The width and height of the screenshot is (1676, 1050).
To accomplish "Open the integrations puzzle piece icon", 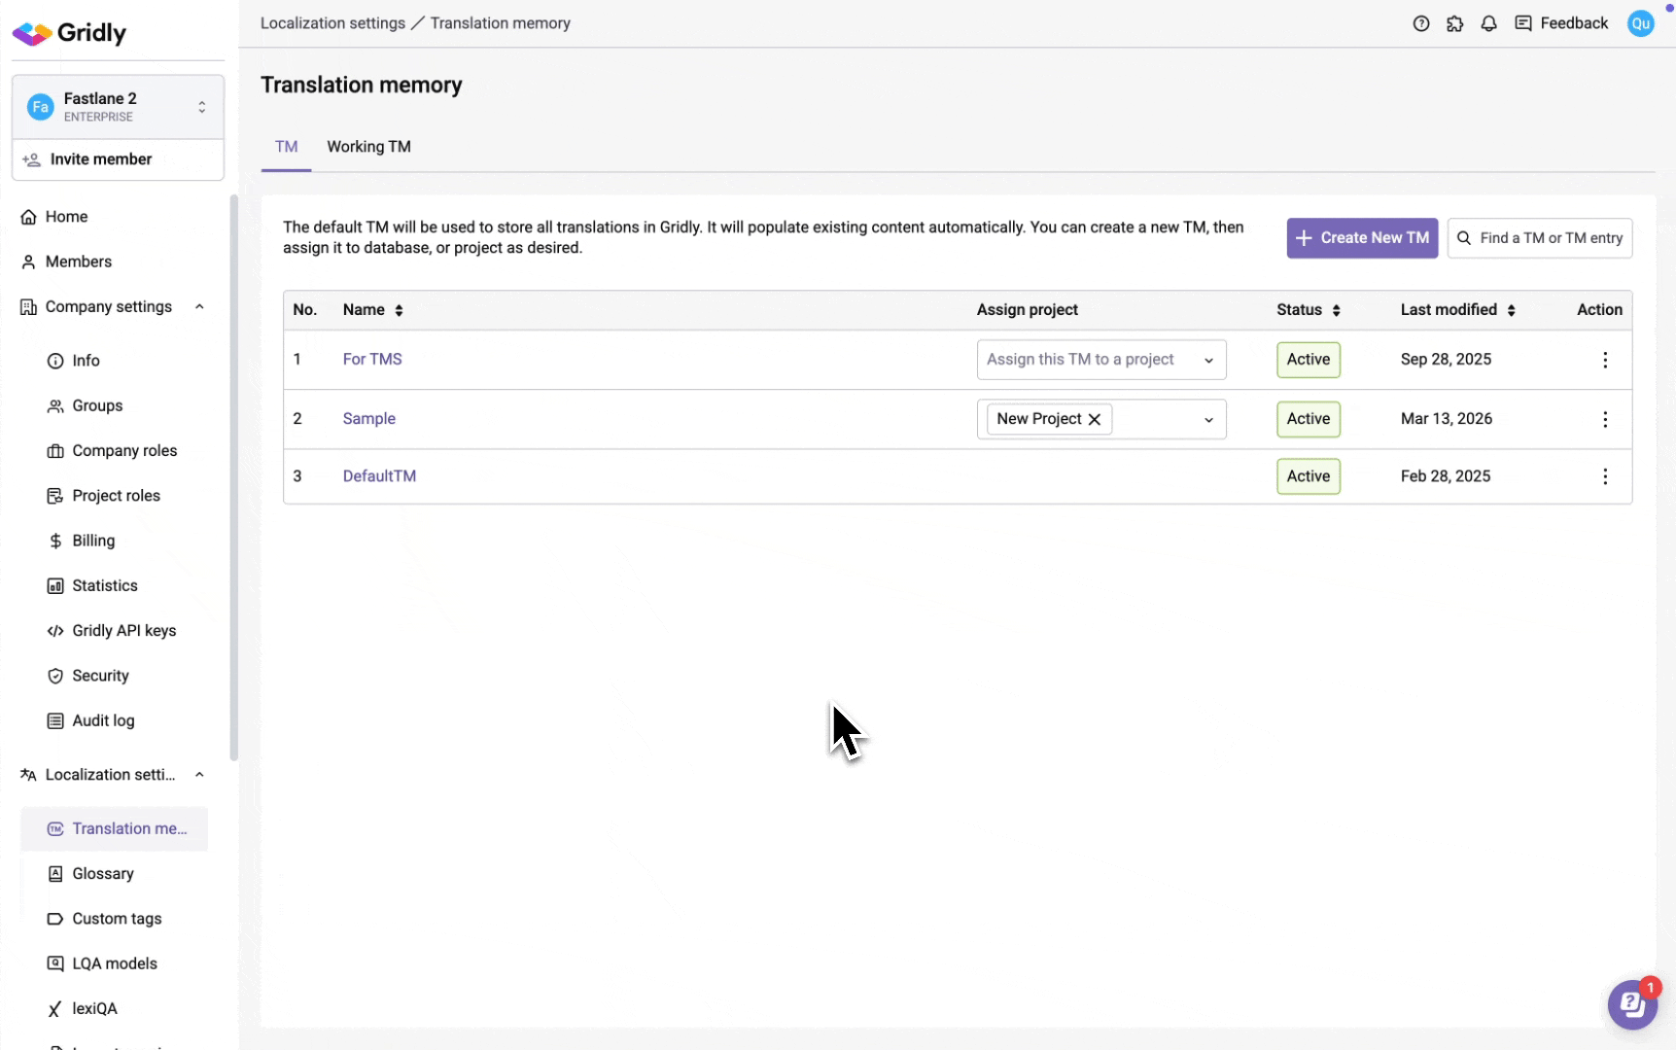I will (x=1454, y=23).
